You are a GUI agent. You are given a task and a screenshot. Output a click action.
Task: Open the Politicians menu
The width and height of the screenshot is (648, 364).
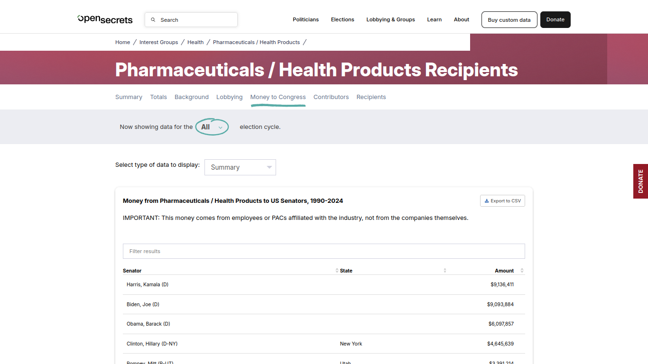305,19
